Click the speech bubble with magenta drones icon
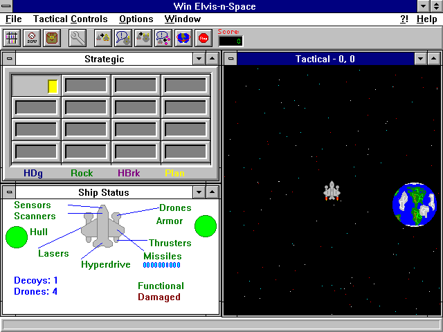Image resolution: width=443 pixels, height=332 pixels. click(x=163, y=38)
